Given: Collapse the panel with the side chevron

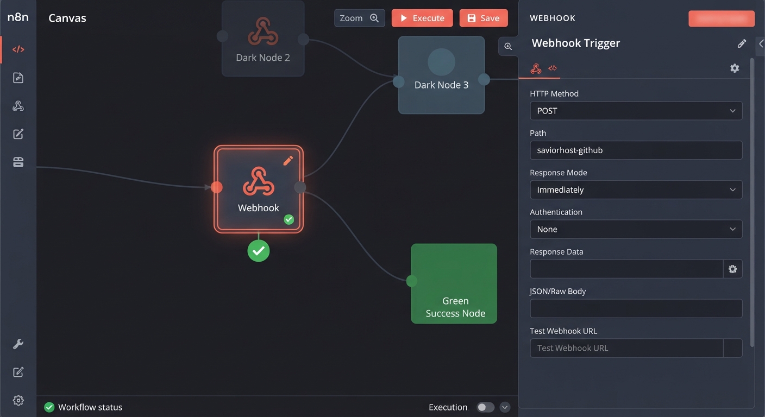Looking at the screenshot, I should [x=761, y=44].
